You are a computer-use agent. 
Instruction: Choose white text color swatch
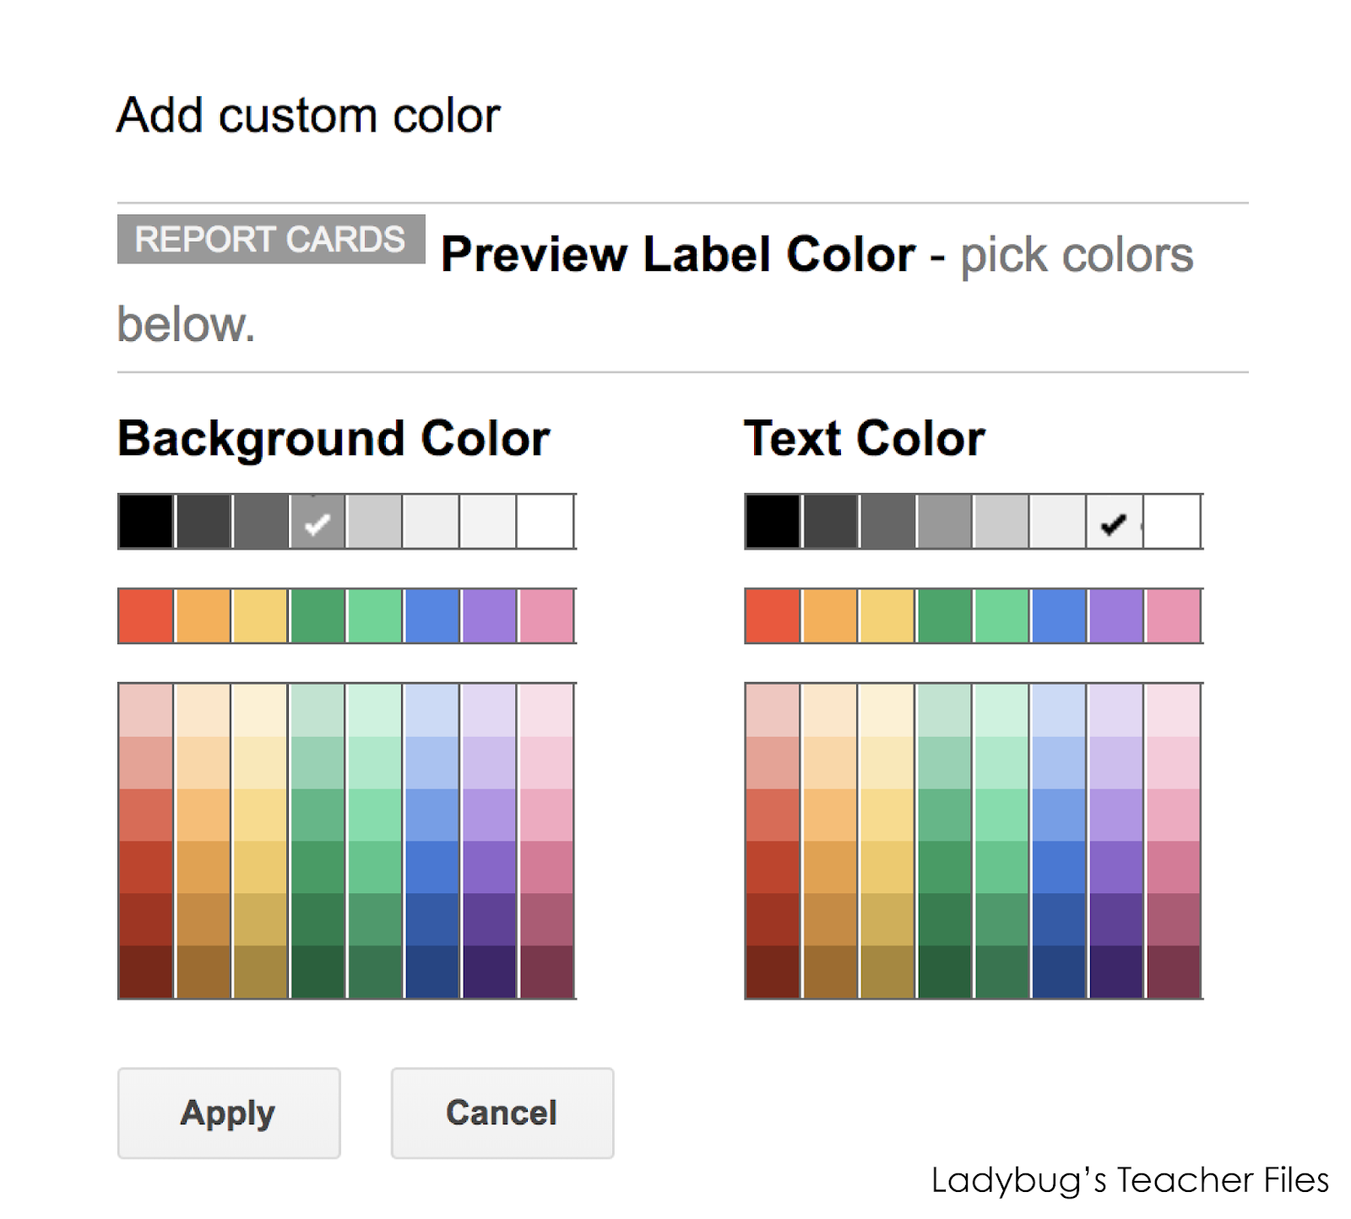[x=1173, y=522]
